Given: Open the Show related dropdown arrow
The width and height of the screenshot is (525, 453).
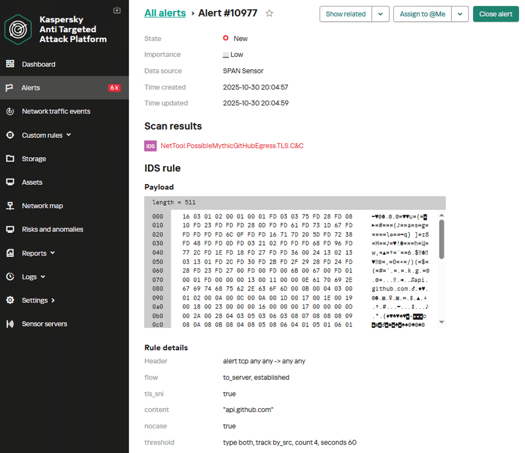Looking at the screenshot, I should point(380,14).
